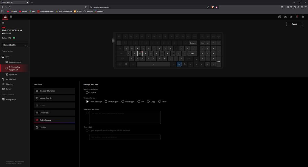Choose the Cut shortcut radio

pyautogui.click(x=139, y=101)
